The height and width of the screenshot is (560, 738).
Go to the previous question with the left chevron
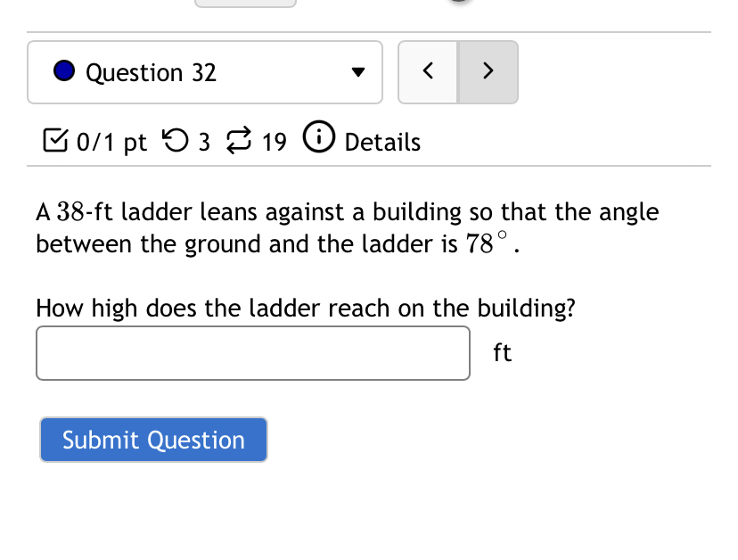tap(427, 72)
